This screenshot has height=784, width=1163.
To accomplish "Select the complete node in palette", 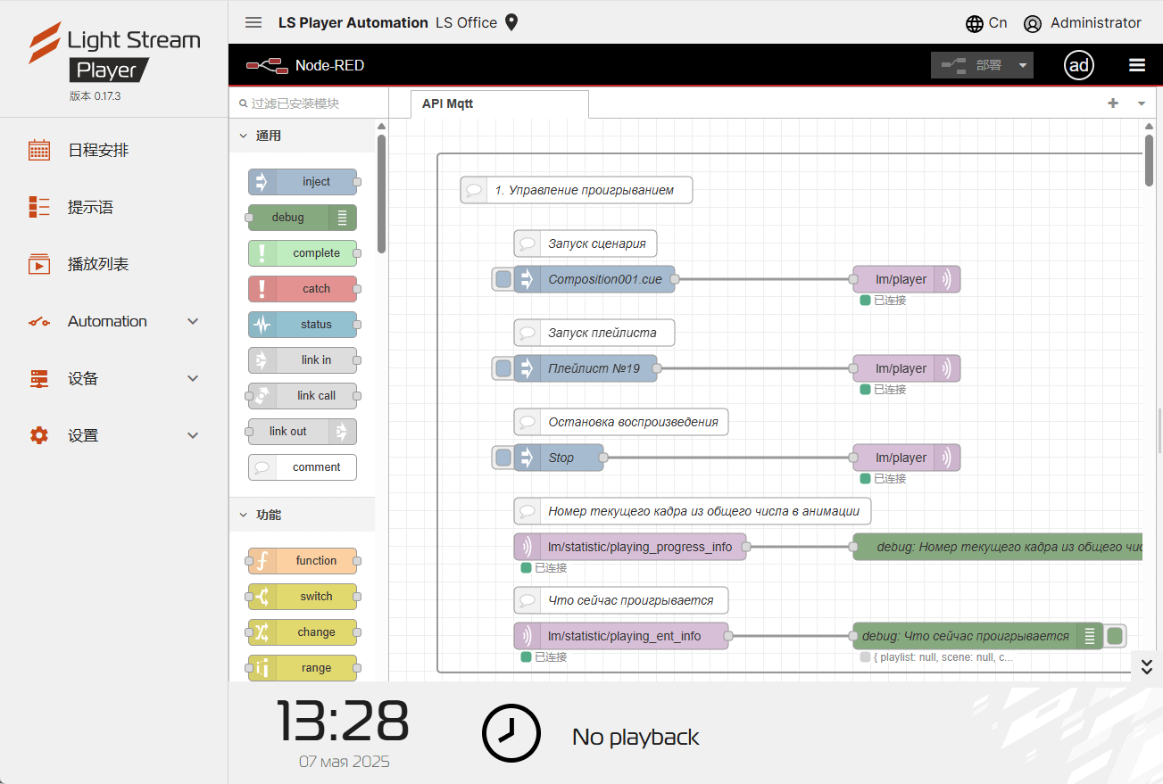I will pos(303,253).
